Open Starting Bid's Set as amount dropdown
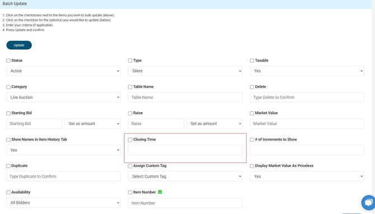Image resolution: width=375 pixels, height=214 pixels. 93,124
